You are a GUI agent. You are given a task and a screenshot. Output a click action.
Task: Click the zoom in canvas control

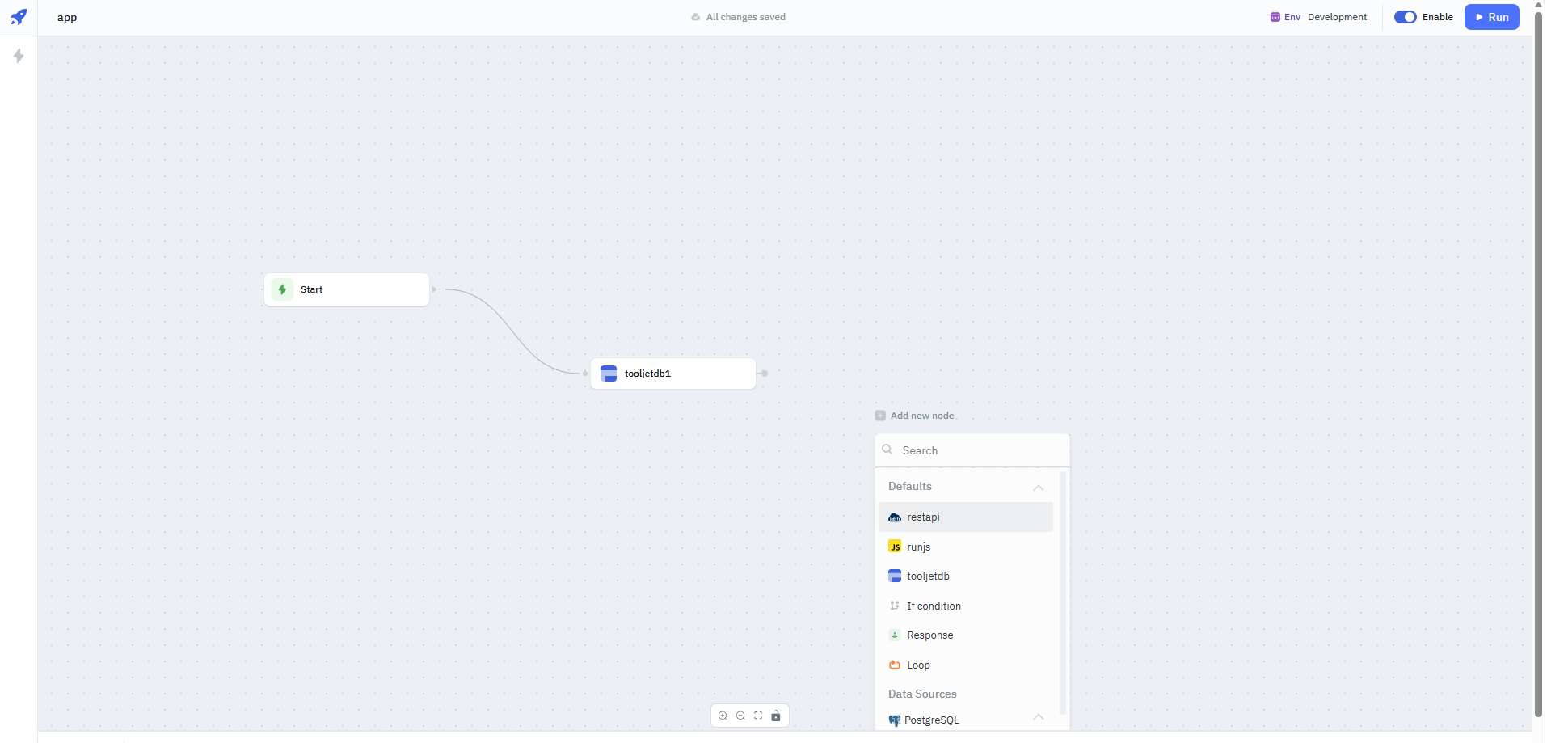pyautogui.click(x=723, y=716)
